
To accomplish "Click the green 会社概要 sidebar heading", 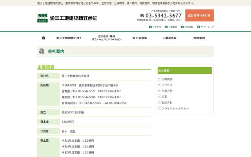I will point(185,71).
